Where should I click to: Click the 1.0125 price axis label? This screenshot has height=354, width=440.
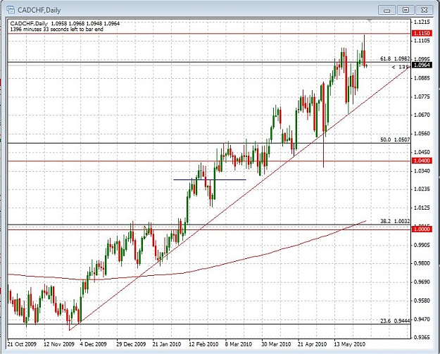pyautogui.click(x=422, y=208)
